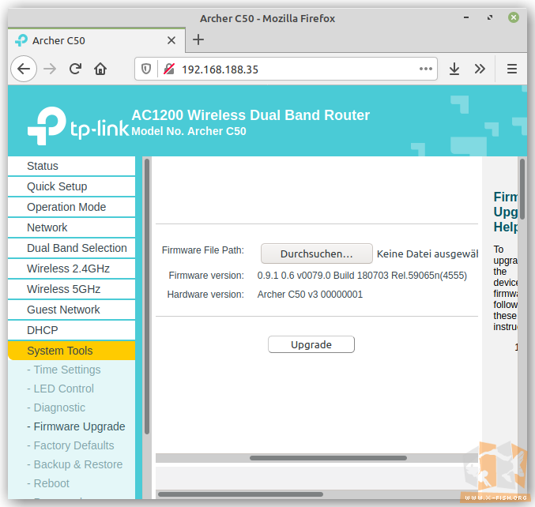
Task: Click the horizontal scrollbar under firmware panel
Action: pyautogui.click(x=328, y=458)
